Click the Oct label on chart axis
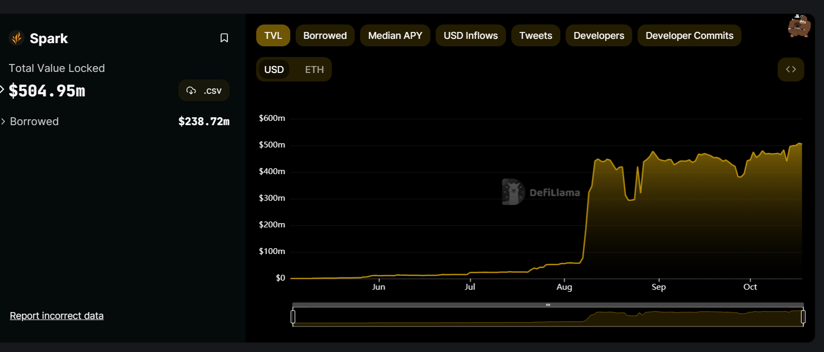 coord(750,287)
